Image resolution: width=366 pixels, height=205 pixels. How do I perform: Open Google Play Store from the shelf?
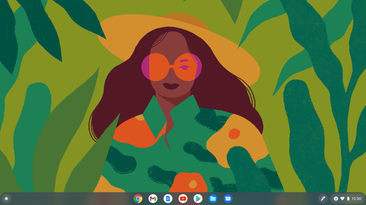tap(198, 199)
